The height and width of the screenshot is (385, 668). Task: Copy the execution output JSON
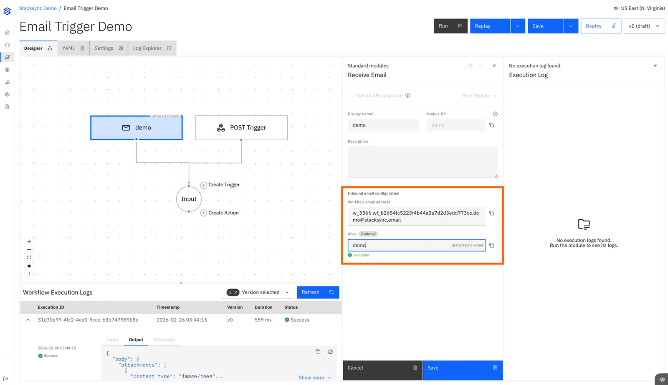coord(318,352)
